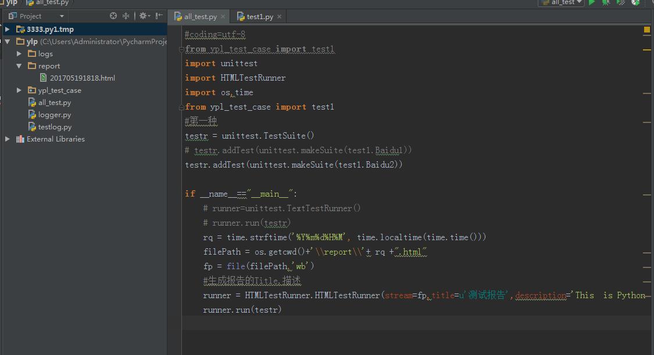
Task: Switch to the all_test.py editor tab
Action: 200,17
